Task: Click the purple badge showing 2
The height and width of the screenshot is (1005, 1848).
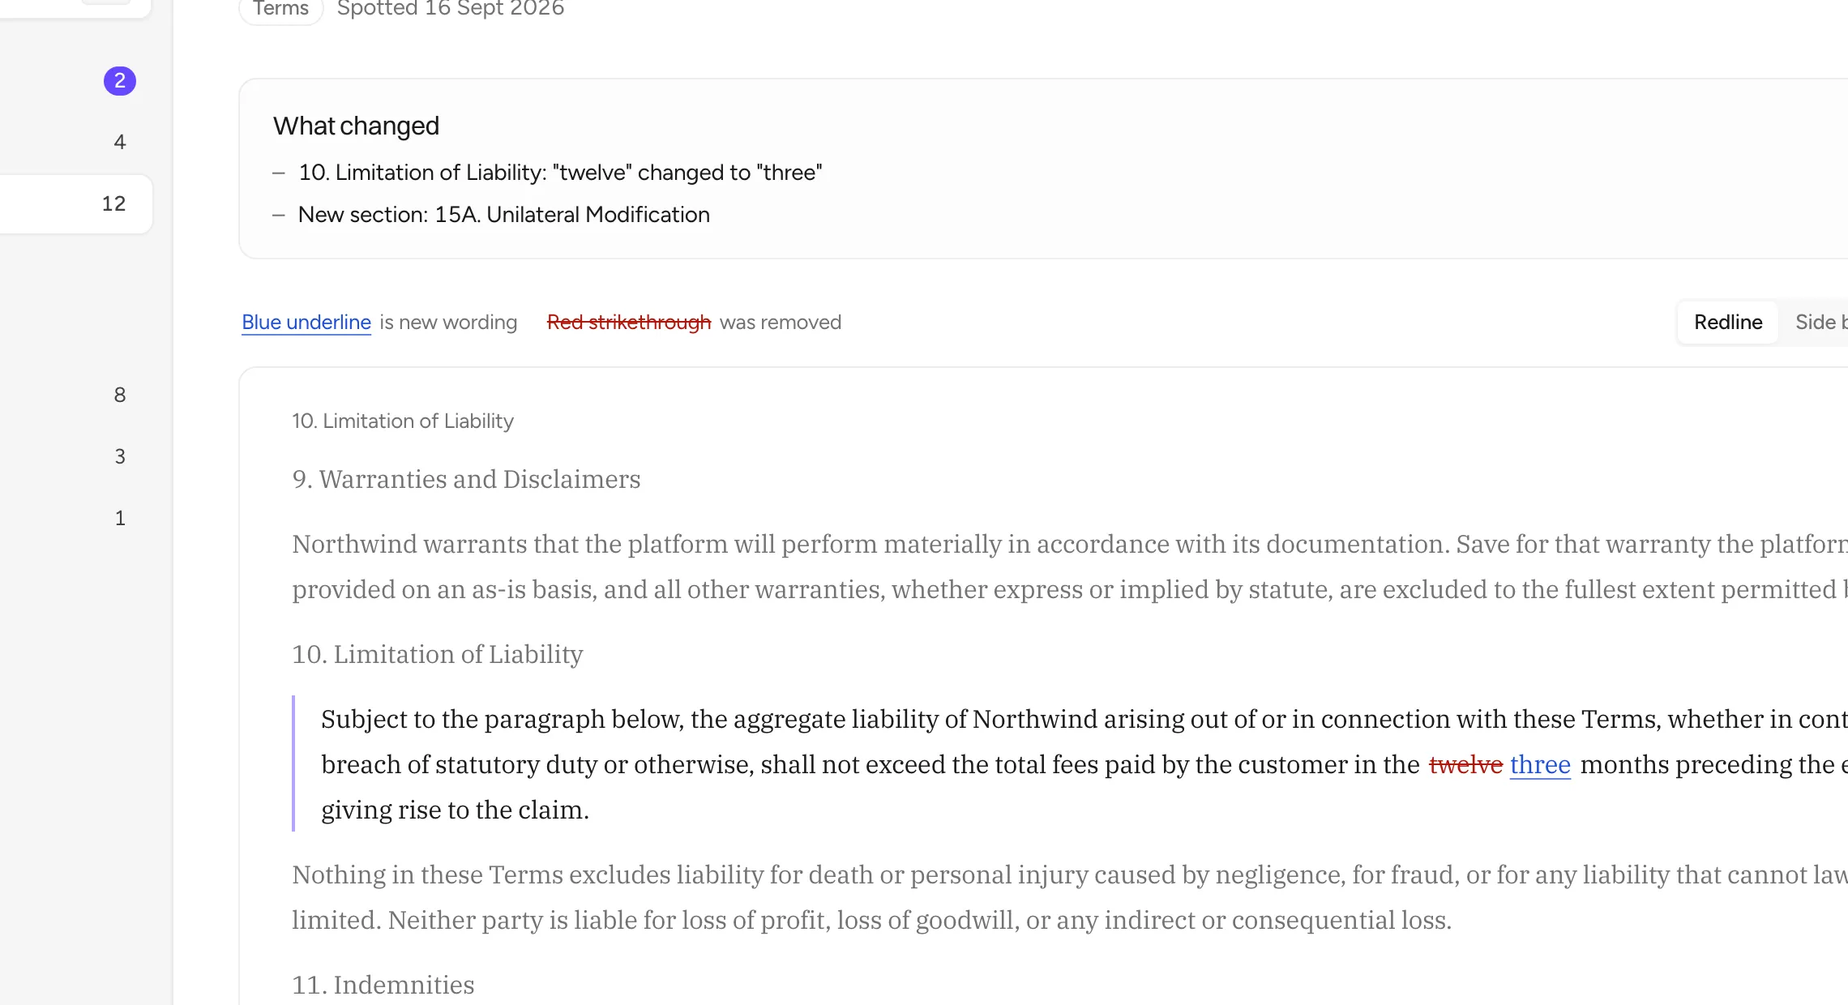Action: point(120,81)
